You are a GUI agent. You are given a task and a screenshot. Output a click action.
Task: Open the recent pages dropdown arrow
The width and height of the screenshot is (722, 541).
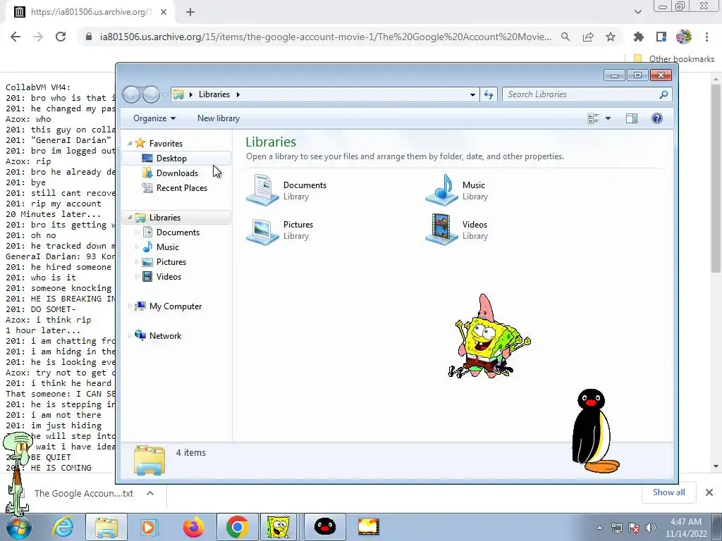pyautogui.click(x=165, y=95)
